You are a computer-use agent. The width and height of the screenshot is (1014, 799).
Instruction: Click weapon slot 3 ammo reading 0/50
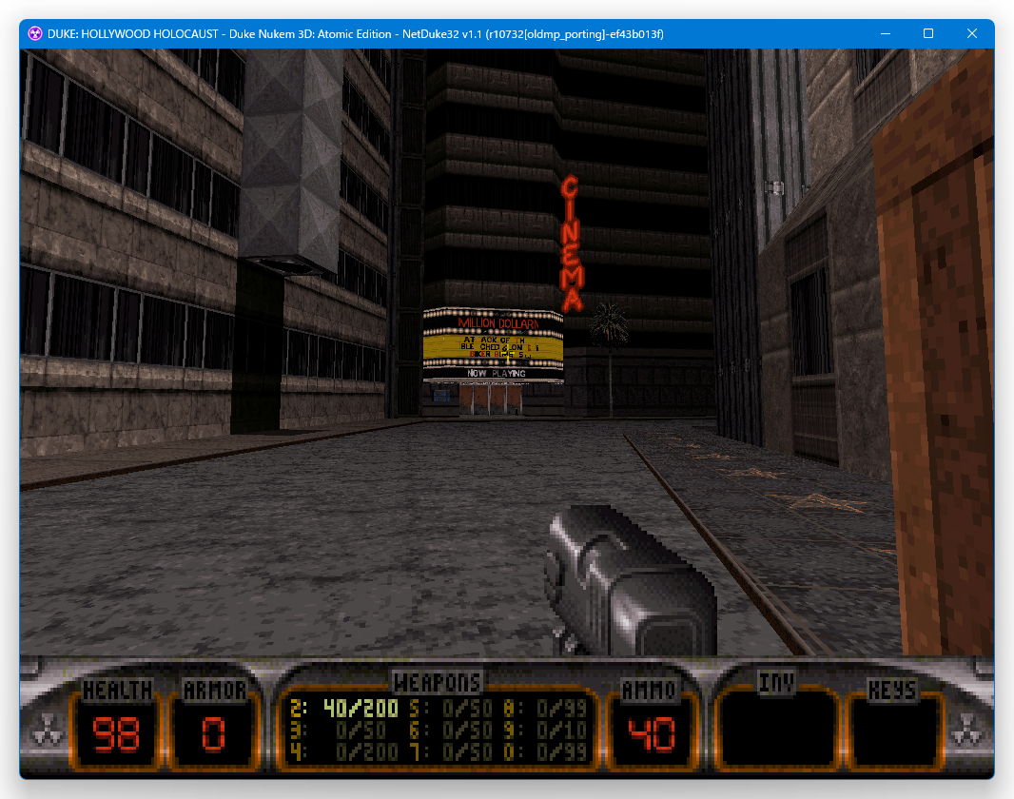361,731
